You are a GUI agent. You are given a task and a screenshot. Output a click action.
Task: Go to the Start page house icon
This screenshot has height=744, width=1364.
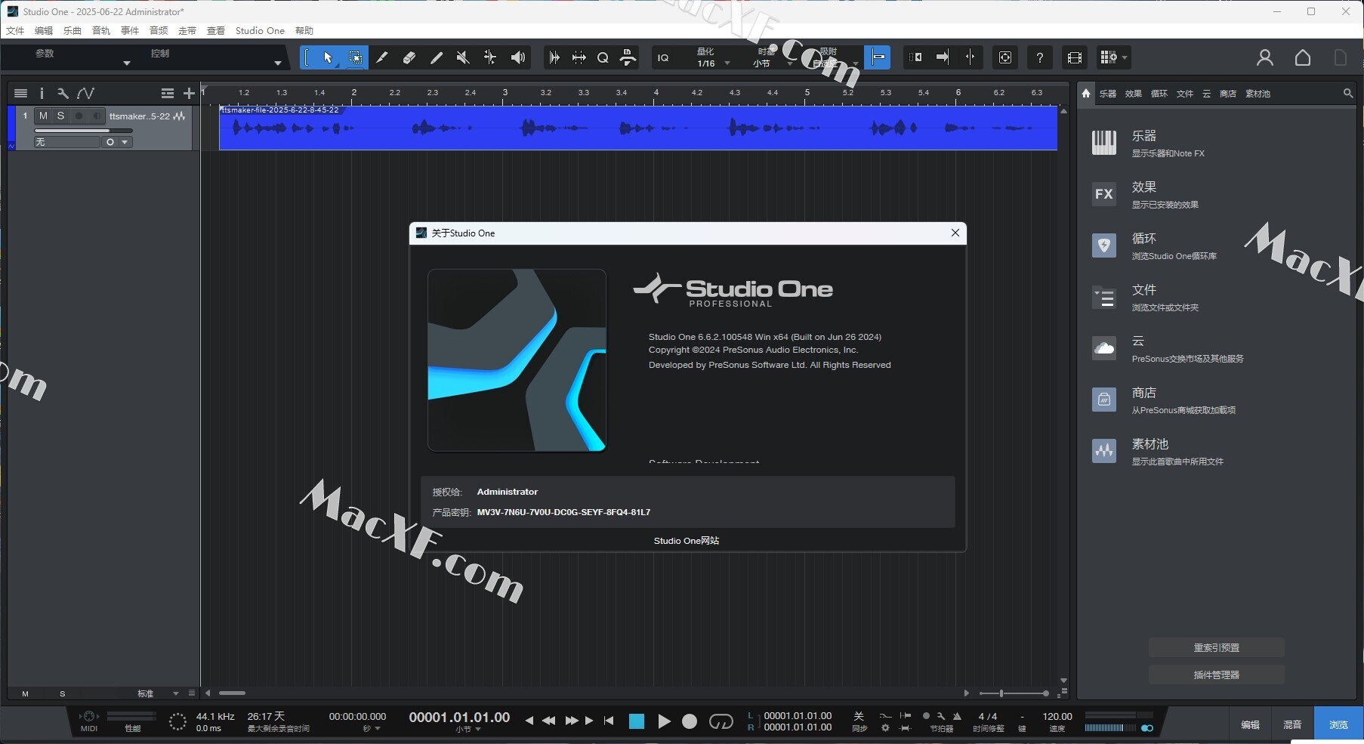(1303, 57)
